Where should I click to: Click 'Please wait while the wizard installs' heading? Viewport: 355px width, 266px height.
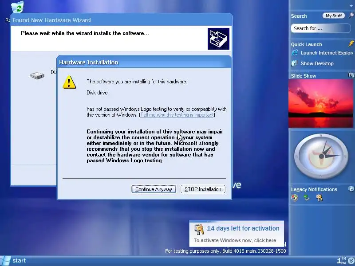85,33
